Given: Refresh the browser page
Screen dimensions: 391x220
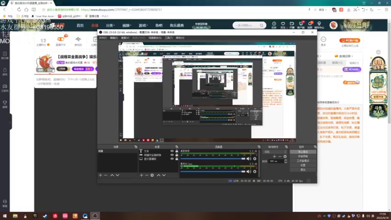Looking at the screenshot, I should (x=19, y=9).
